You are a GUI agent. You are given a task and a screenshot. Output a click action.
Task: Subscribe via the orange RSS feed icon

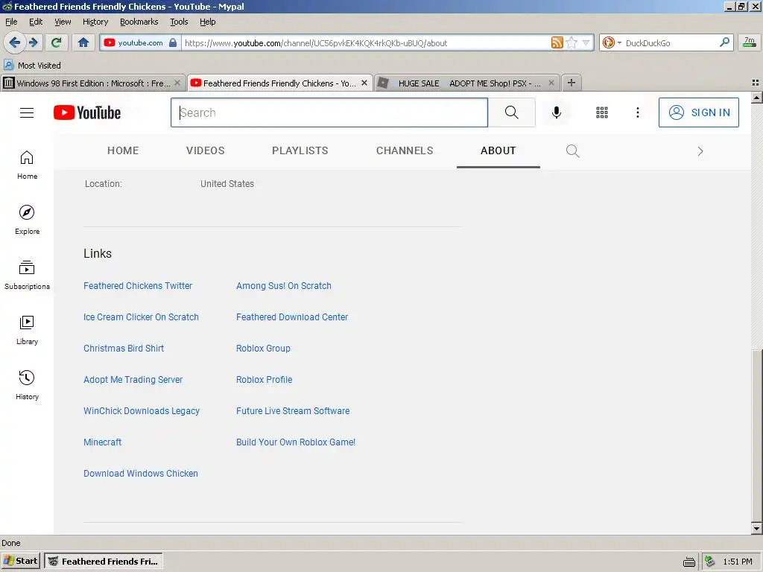tap(557, 42)
